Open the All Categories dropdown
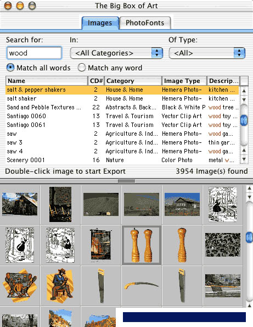The height and width of the screenshot is (327, 253). point(116,53)
